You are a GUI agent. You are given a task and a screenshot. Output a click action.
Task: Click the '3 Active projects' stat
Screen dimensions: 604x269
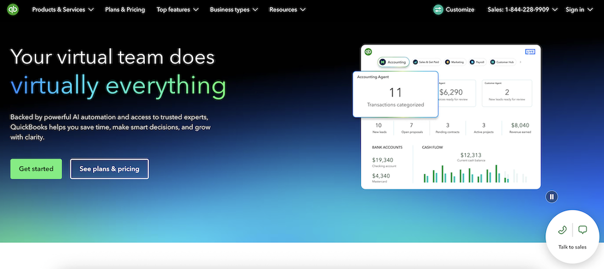click(484, 128)
